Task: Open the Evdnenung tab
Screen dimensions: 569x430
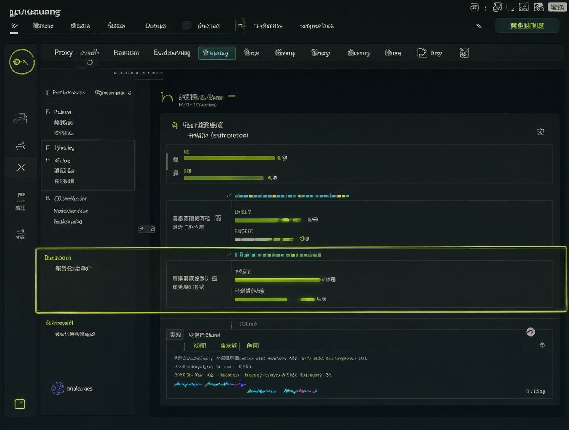Action: pyautogui.click(x=172, y=53)
